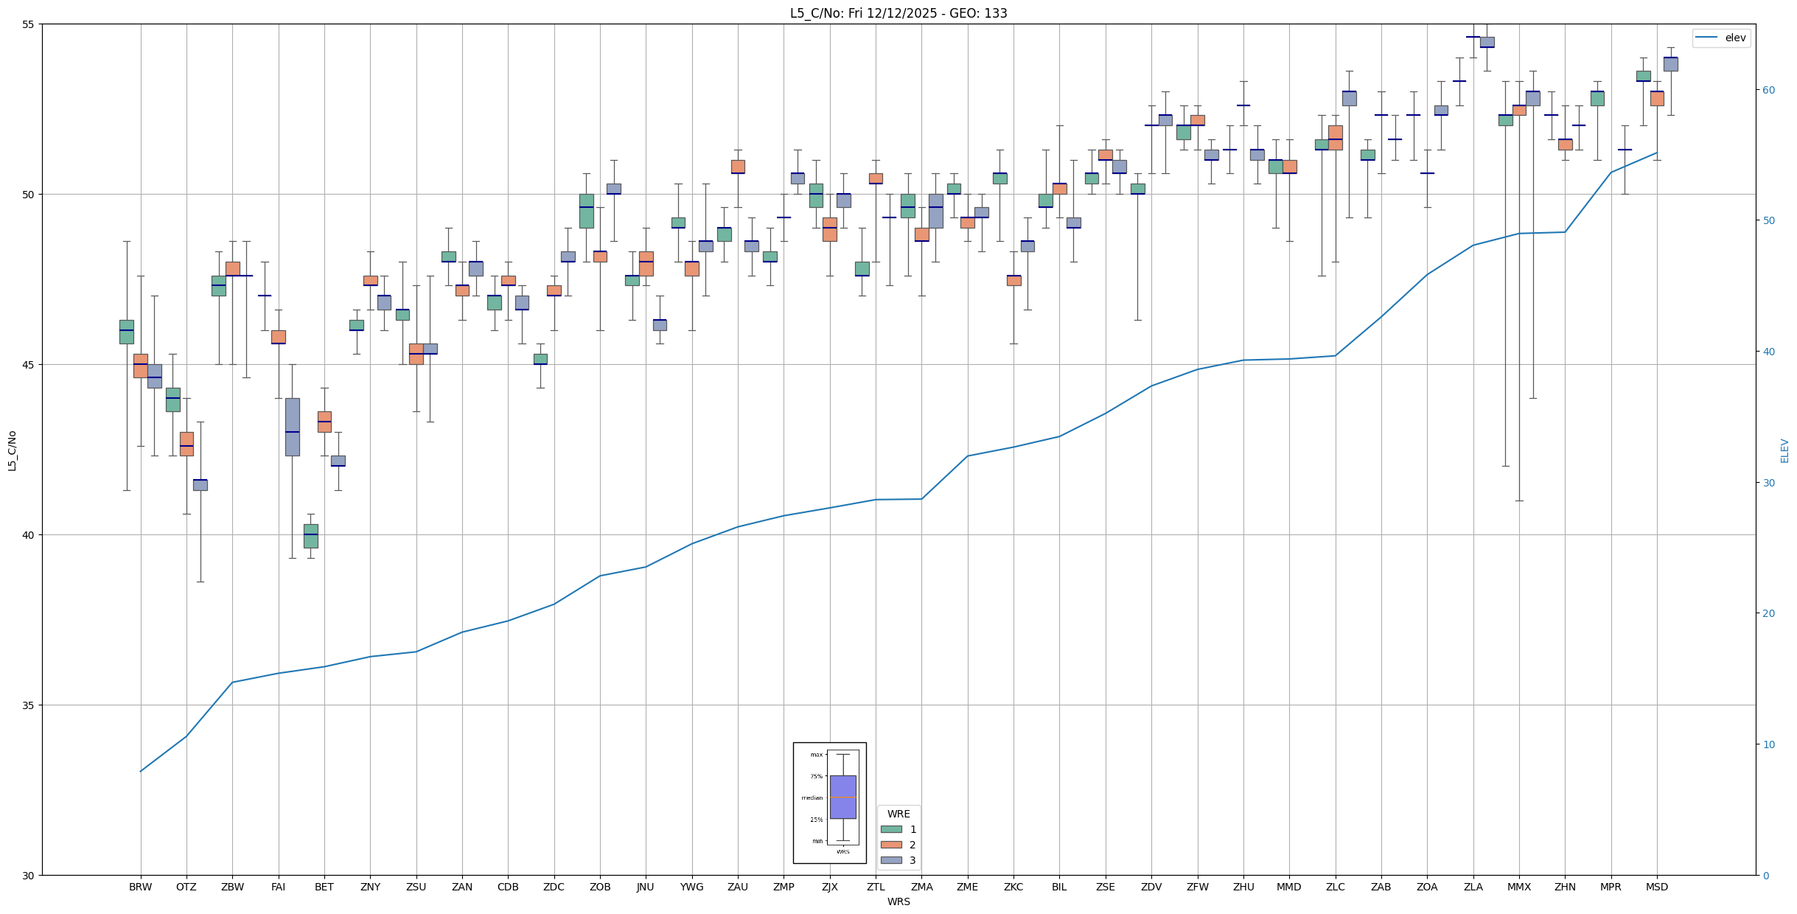Click the 40 tick on left axis
Screen dimensions: 1797x914
pos(29,535)
